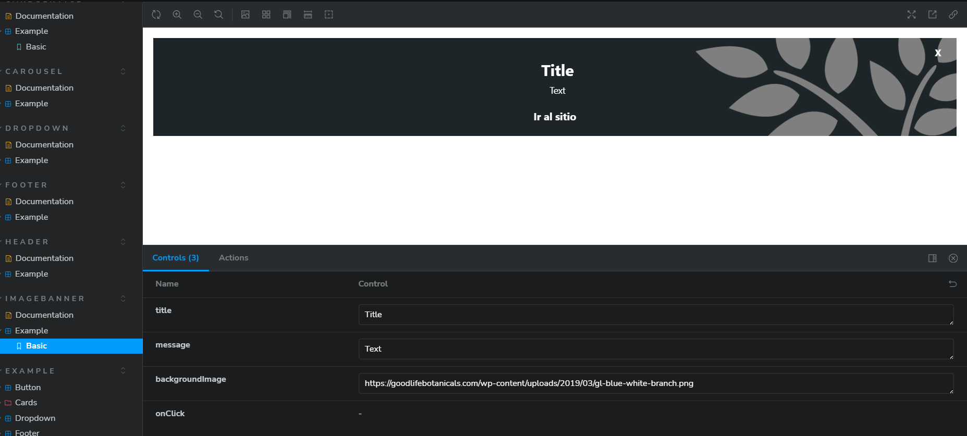The width and height of the screenshot is (967, 436).
Task: Open Carousel Documentation page
Action: click(x=44, y=88)
